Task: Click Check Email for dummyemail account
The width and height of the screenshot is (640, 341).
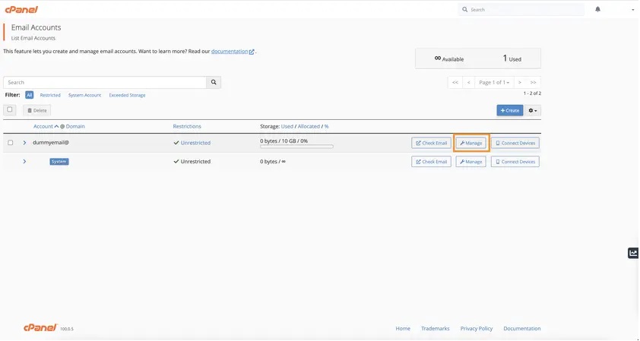Action: point(431,143)
